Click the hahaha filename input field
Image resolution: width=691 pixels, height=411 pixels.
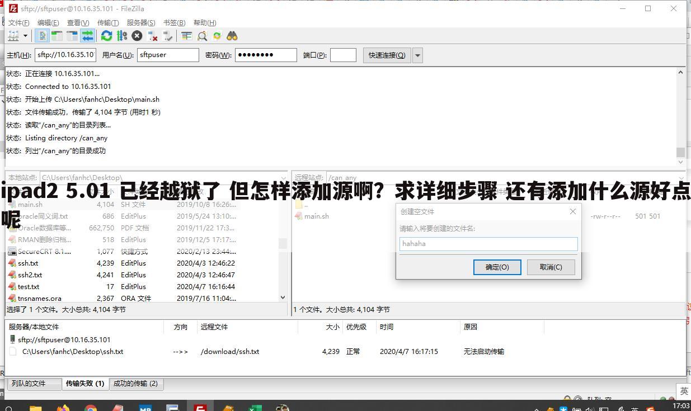click(x=488, y=244)
